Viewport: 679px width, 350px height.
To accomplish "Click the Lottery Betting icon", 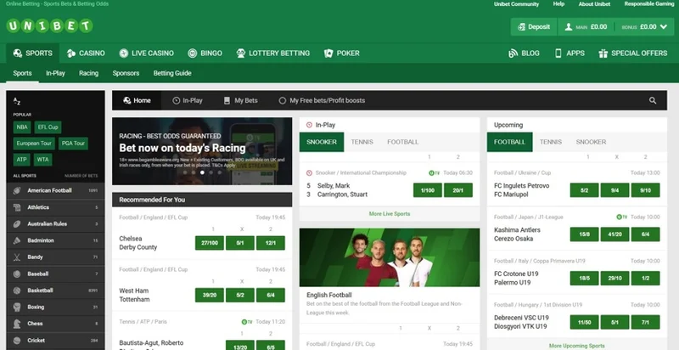I will (x=241, y=54).
